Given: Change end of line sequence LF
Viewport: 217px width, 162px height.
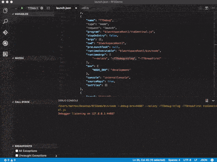Looking at the screenshot, I should point(196,160).
